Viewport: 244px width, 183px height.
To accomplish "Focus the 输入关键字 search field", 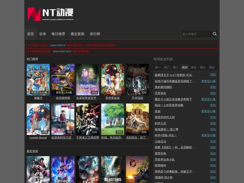I will [196, 34].
